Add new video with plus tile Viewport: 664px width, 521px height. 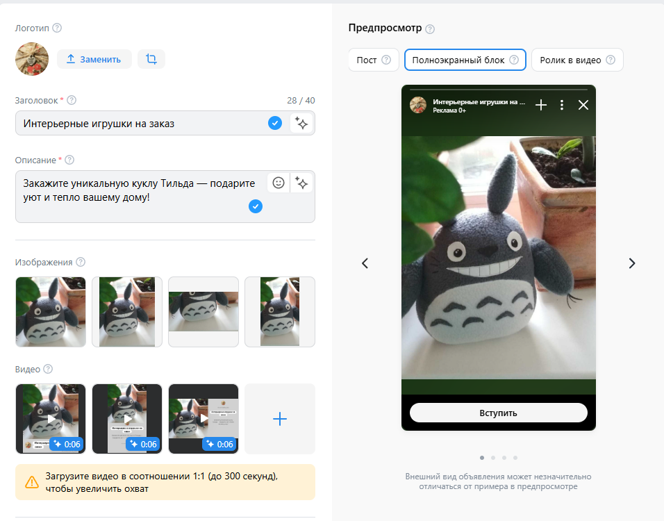[x=280, y=419]
